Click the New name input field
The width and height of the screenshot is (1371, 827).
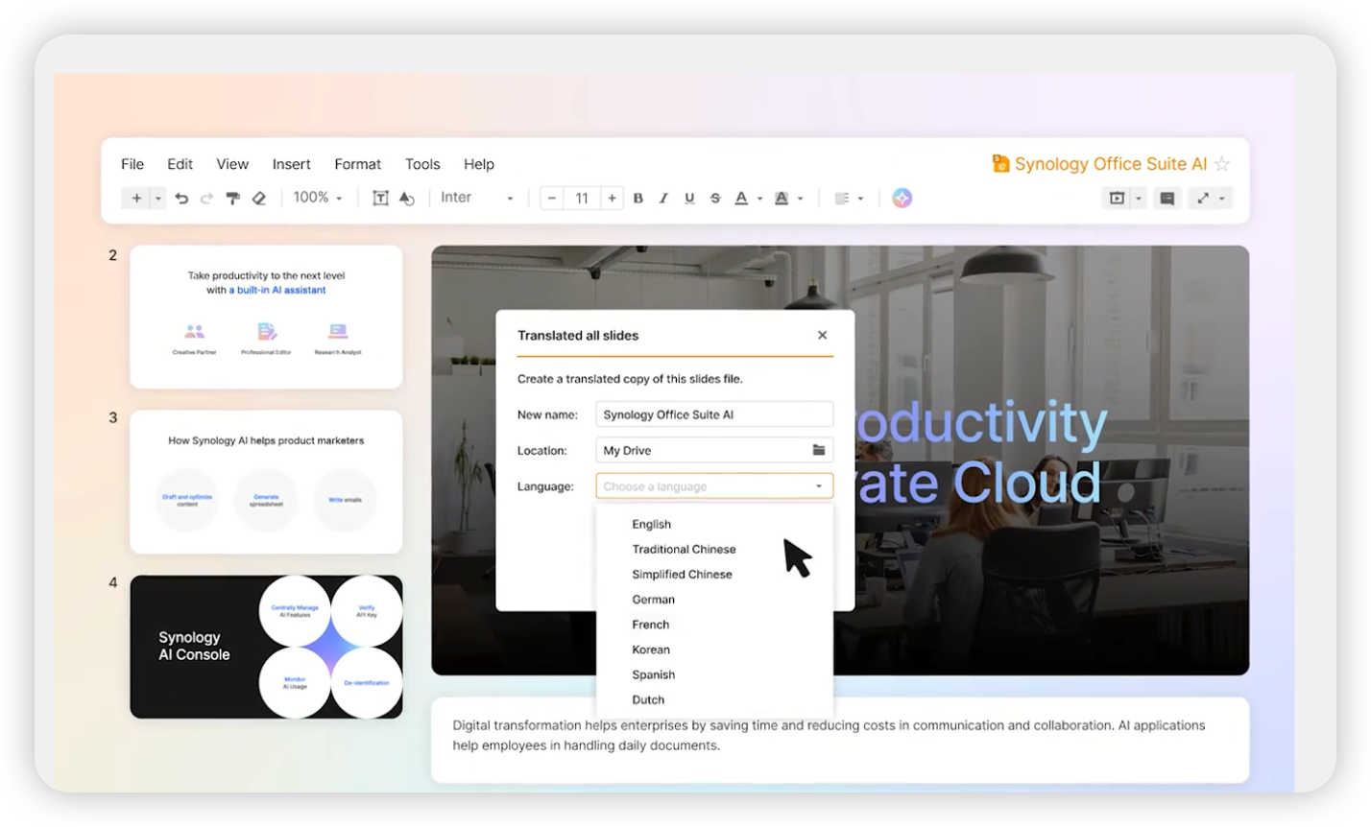click(x=714, y=414)
